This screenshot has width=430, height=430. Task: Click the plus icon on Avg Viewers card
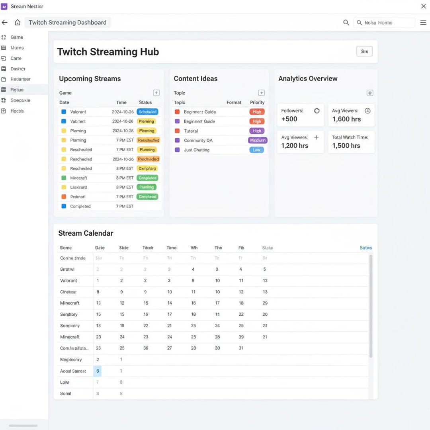click(316, 137)
